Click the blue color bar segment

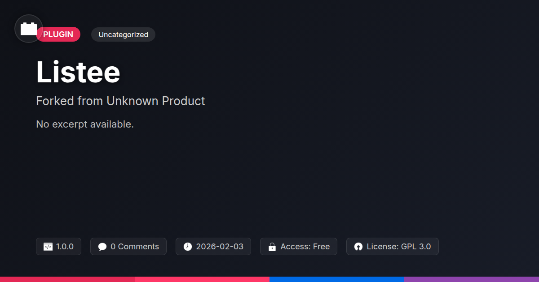click(337, 279)
